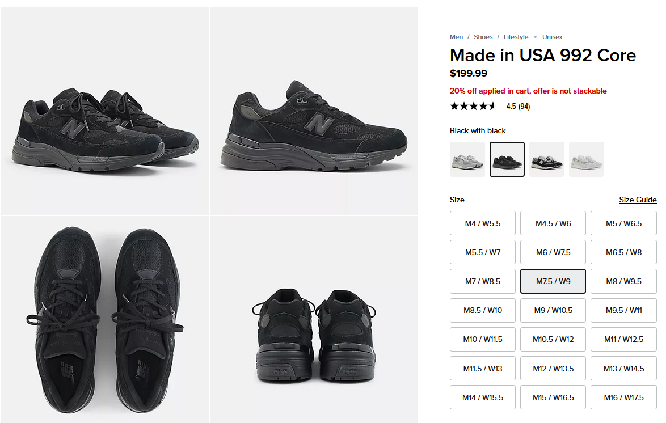This screenshot has width=666, height=423.
Task: Select size M9 / W10.5
Action: [553, 310]
